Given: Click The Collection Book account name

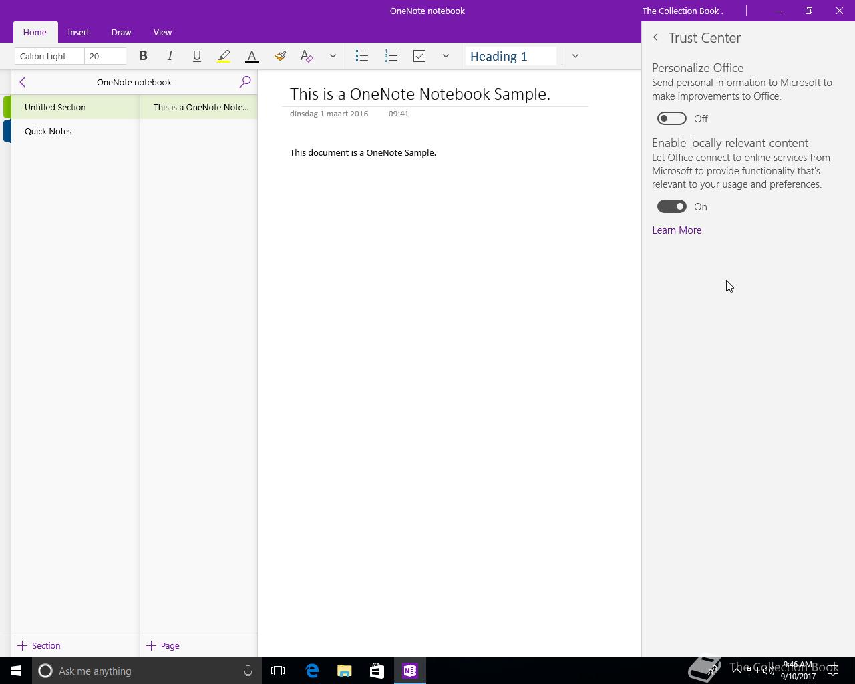Looking at the screenshot, I should point(683,11).
